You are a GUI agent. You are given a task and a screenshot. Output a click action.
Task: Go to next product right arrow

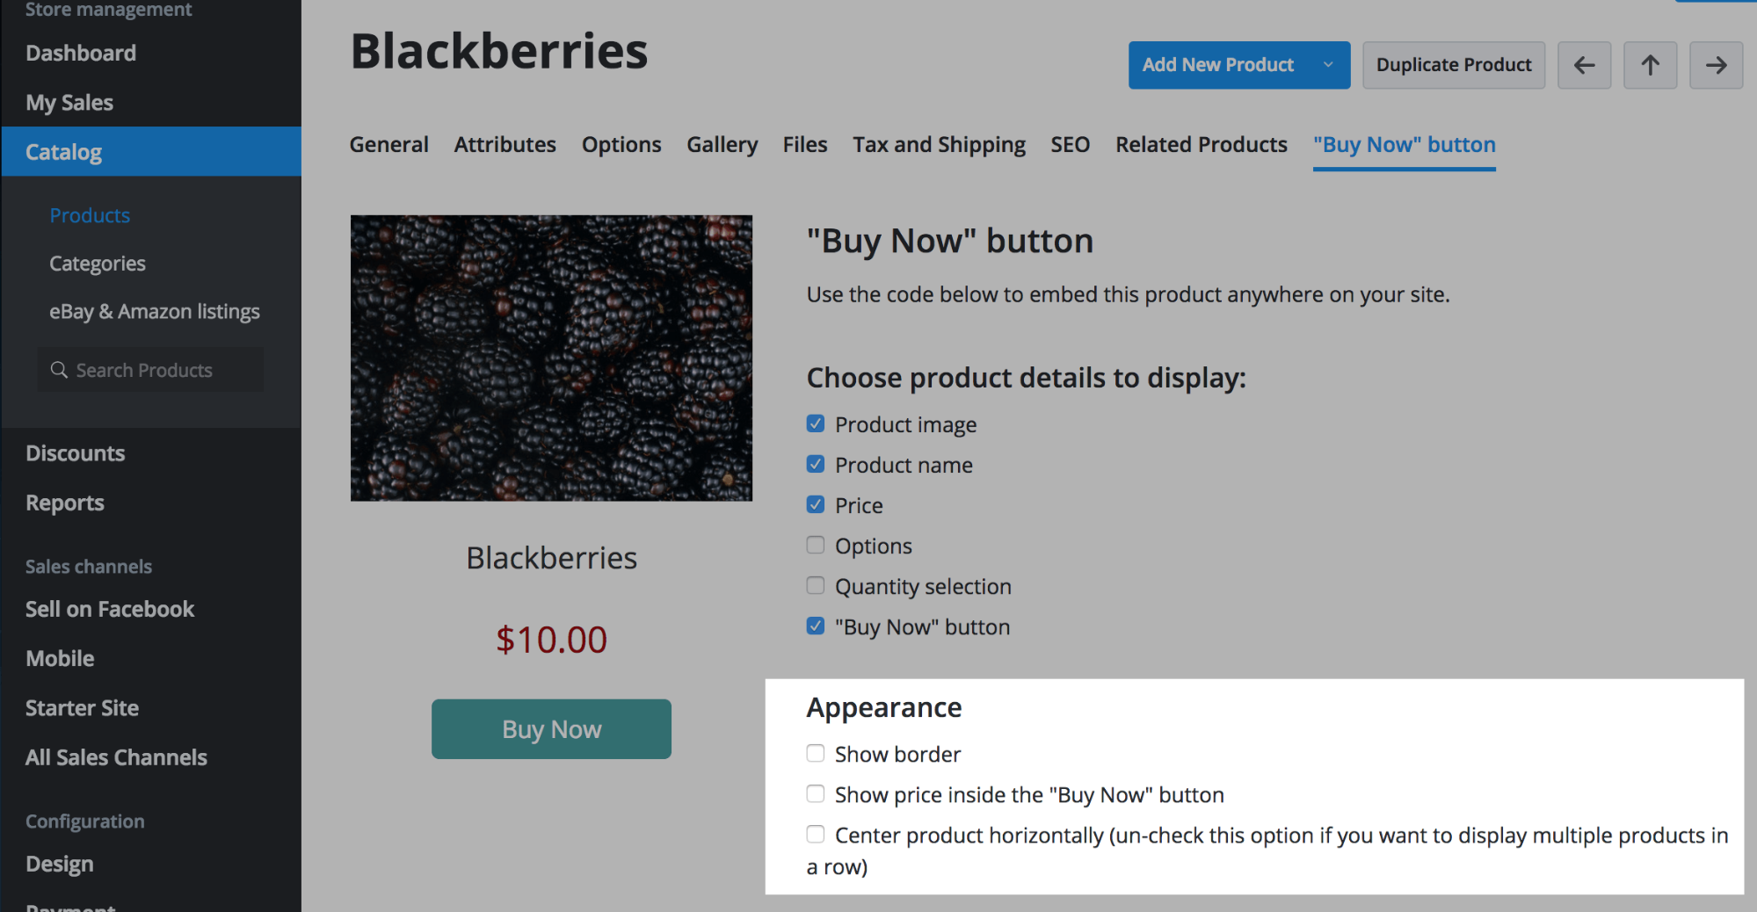[1716, 65]
